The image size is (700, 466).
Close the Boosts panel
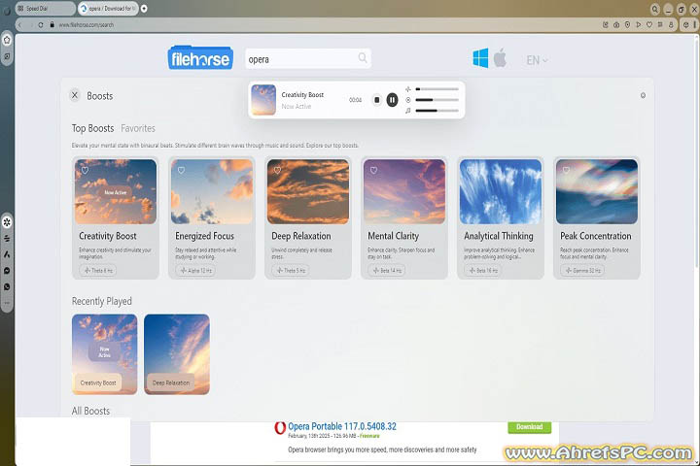coord(75,95)
